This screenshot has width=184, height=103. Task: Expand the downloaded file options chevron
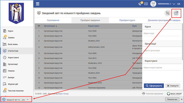point(28,100)
